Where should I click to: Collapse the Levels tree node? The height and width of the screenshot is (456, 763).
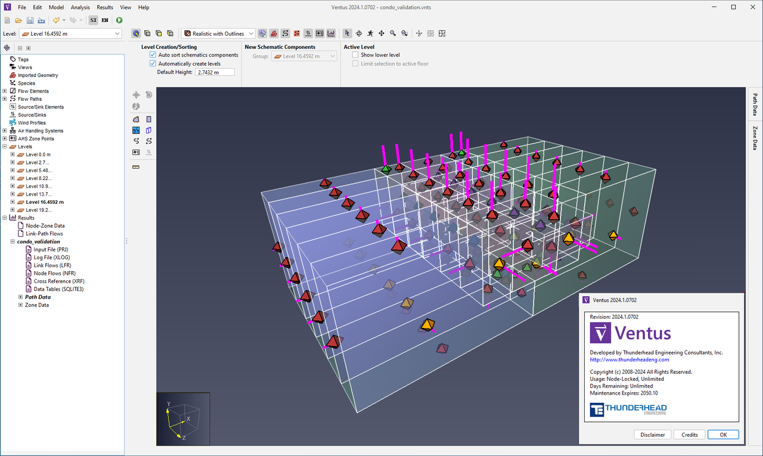click(x=5, y=147)
